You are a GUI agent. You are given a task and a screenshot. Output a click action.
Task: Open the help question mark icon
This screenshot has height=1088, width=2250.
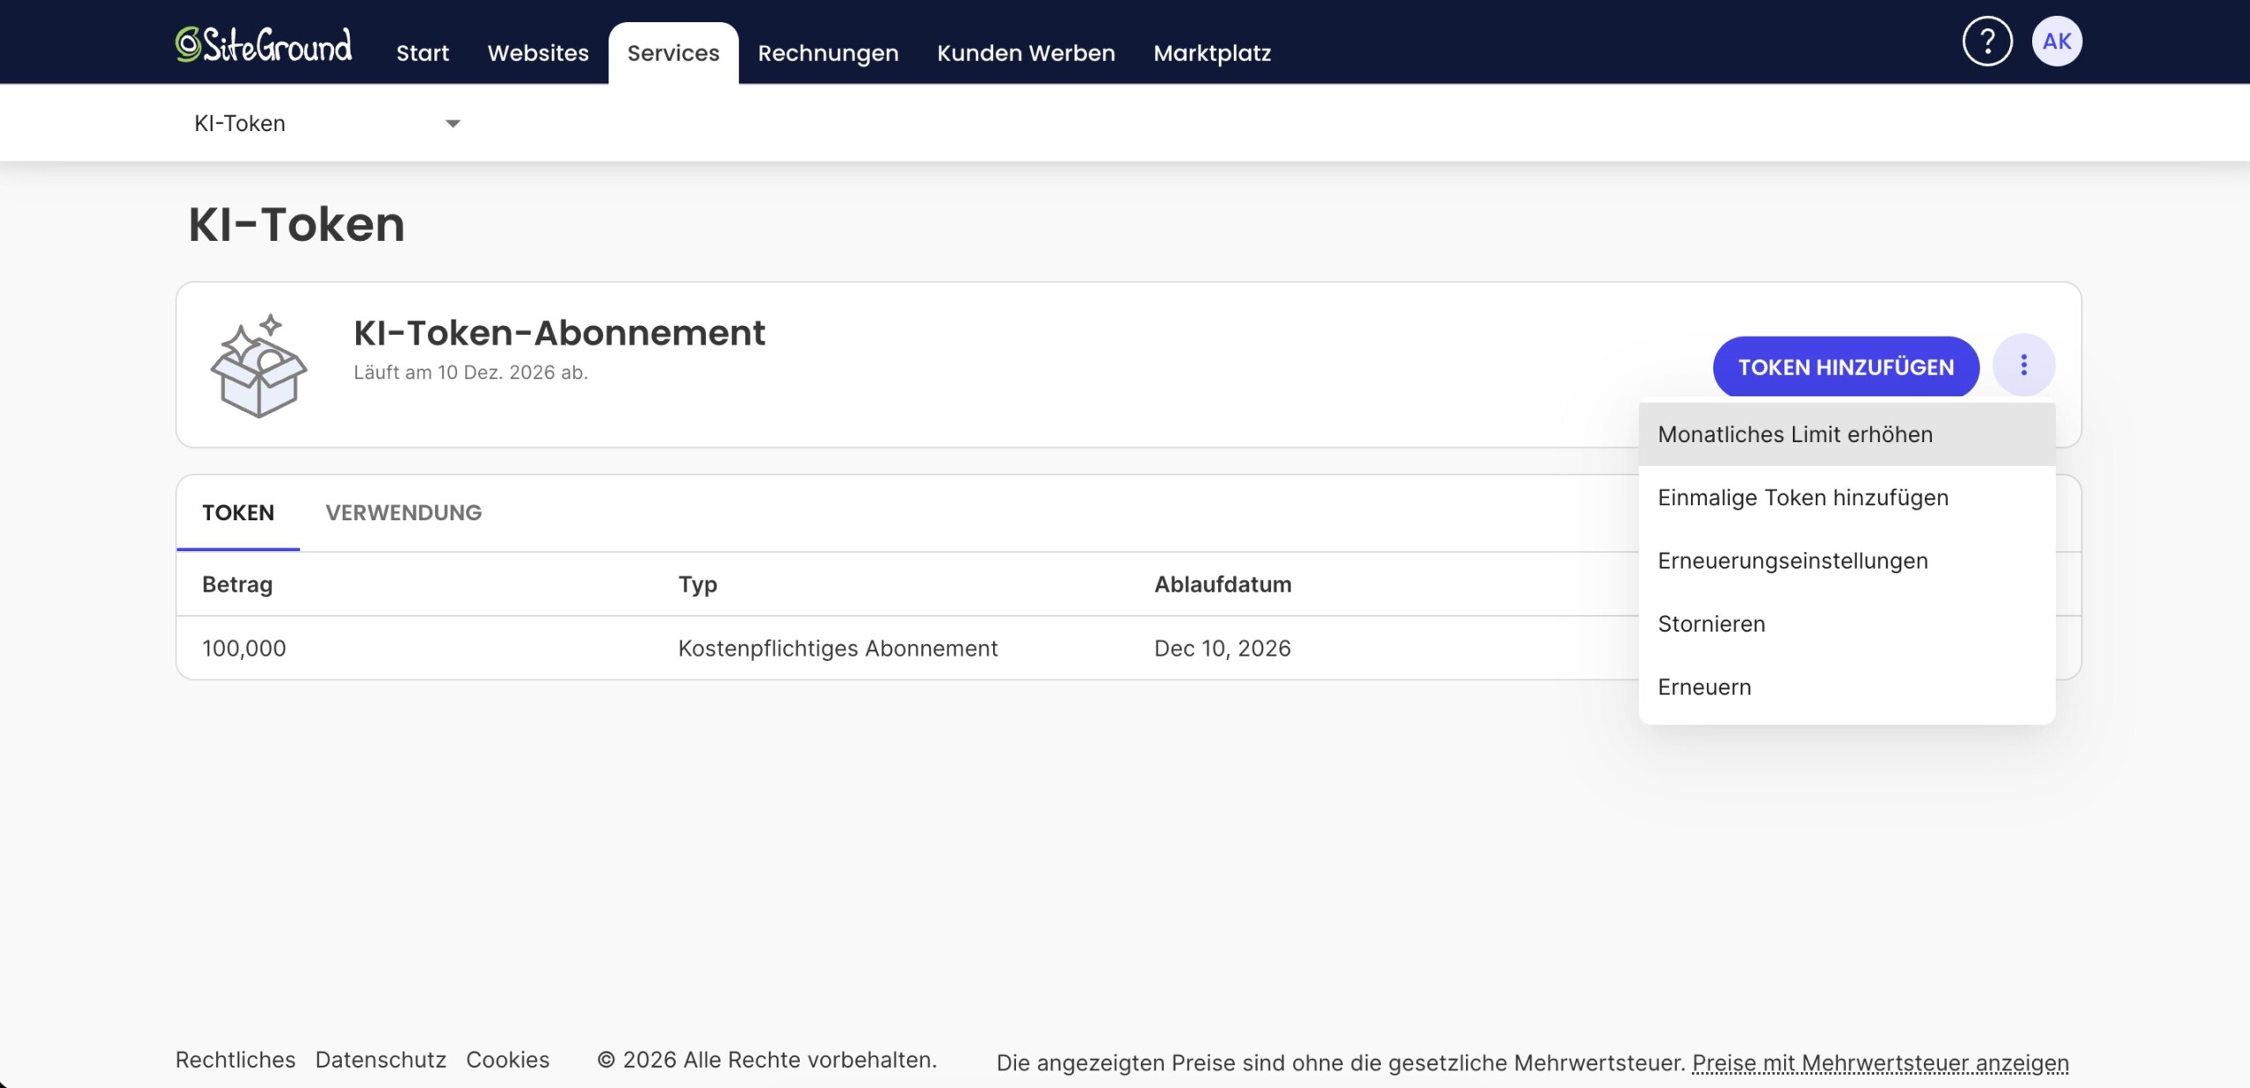pos(1987,41)
